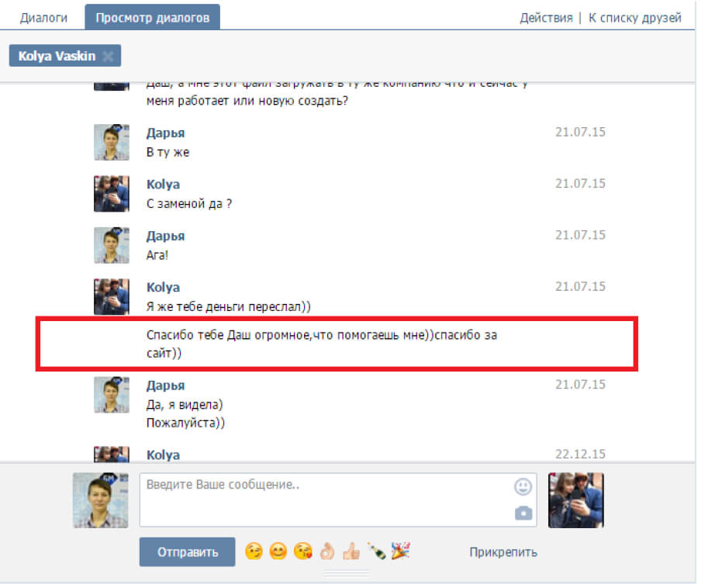The width and height of the screenshot is (708, 584).
Task: Close the Kolya Vaskin dialog tab
Action: (x=108, y=56)
